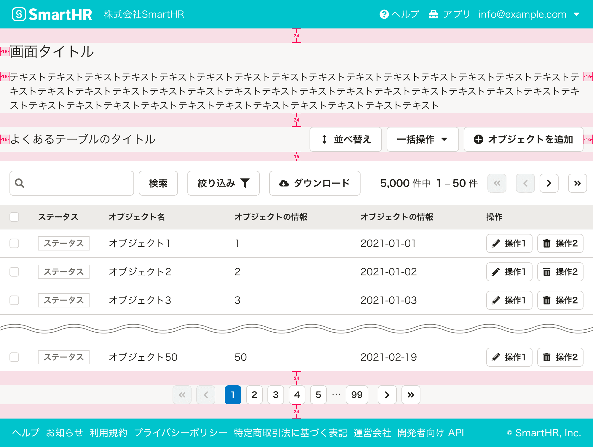Click the download cloud icon on ダウンロード
This screenshot has width=593, height=447.
click(x=284, y=183)
